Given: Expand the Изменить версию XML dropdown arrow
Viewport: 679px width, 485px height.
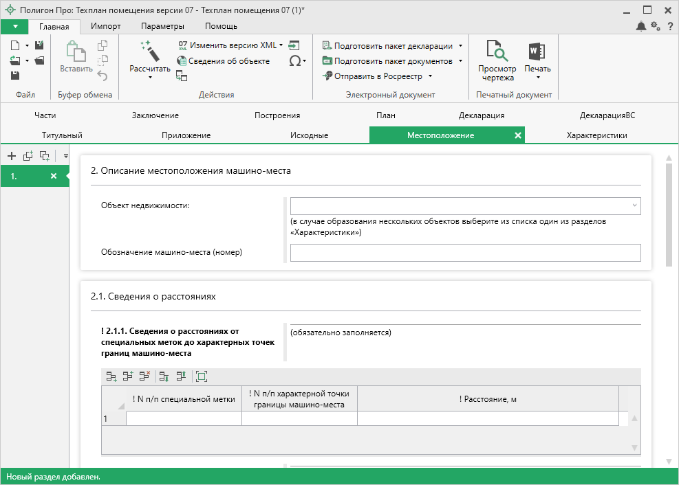Looking at the screenshot, I should click(x=281, y=45).
